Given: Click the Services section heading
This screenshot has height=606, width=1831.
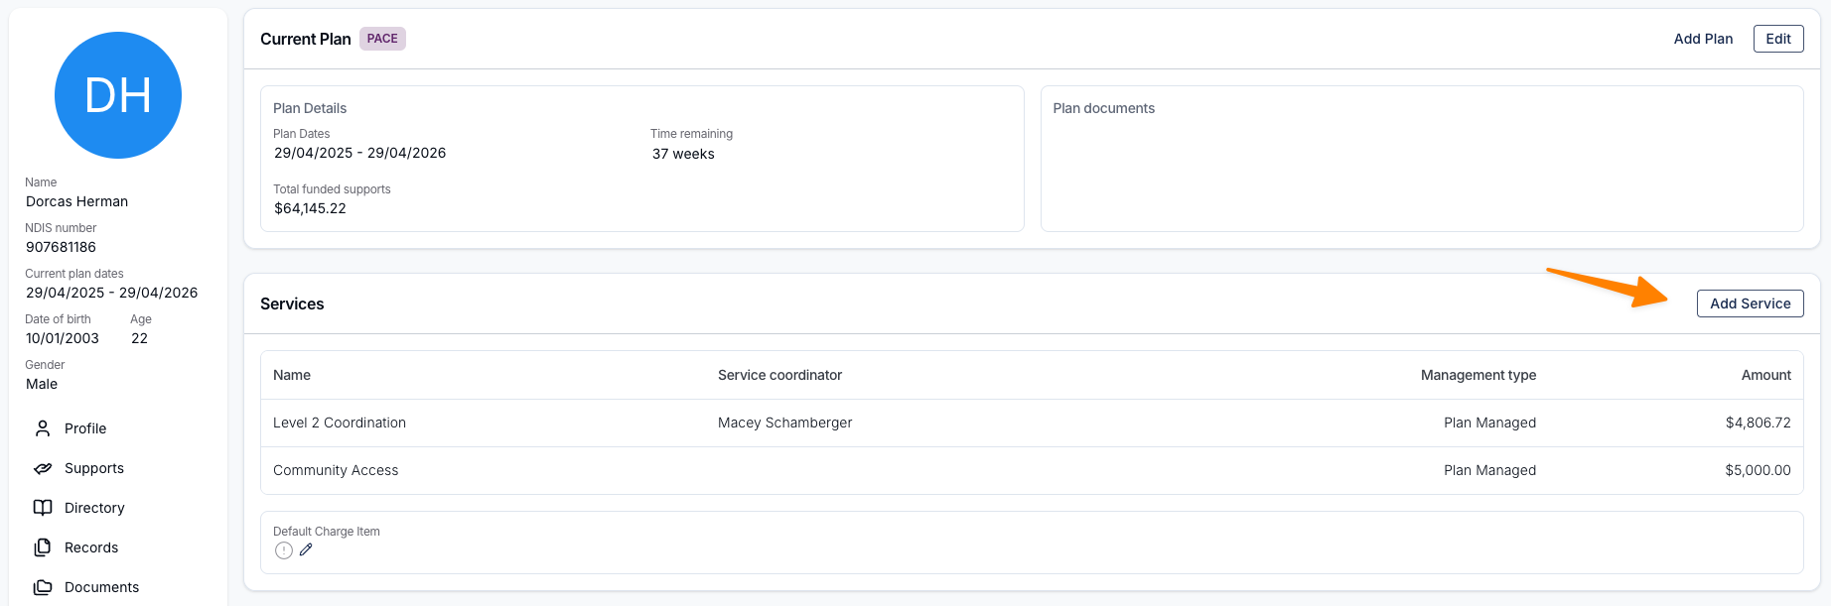Looking at the screenshot, I should click(292, 303).
